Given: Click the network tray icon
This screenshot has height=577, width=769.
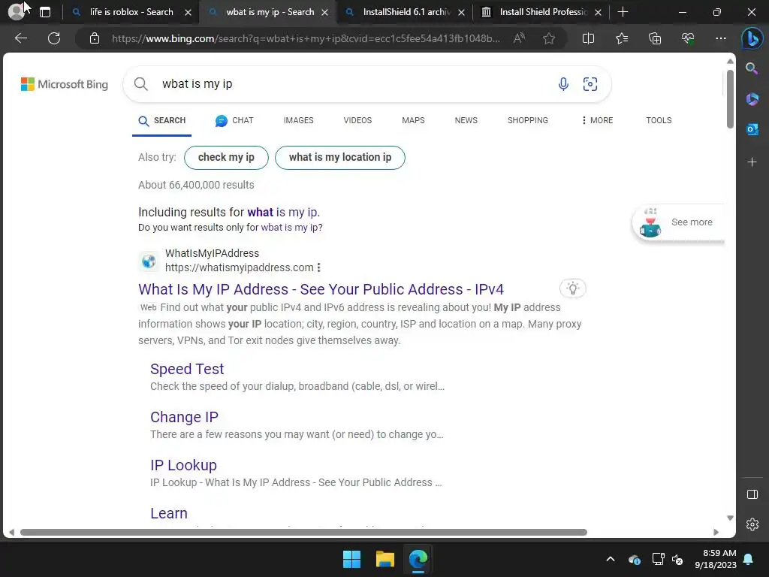Looking at the screenshot, I should (658, 559).
